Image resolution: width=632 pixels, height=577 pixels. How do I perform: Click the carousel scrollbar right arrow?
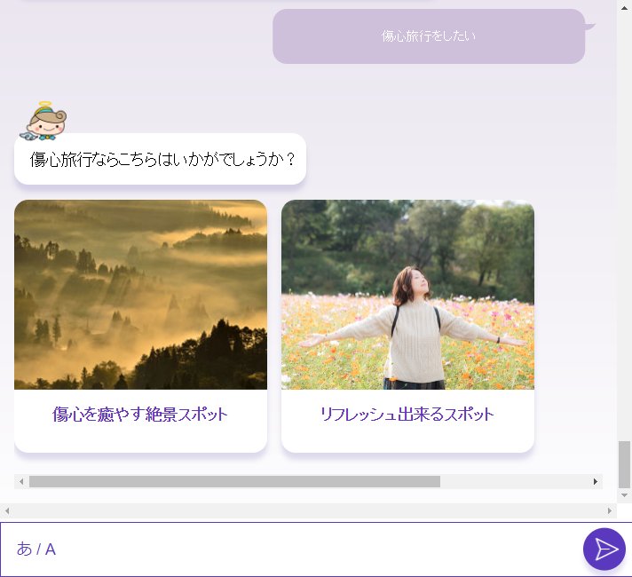596,481
